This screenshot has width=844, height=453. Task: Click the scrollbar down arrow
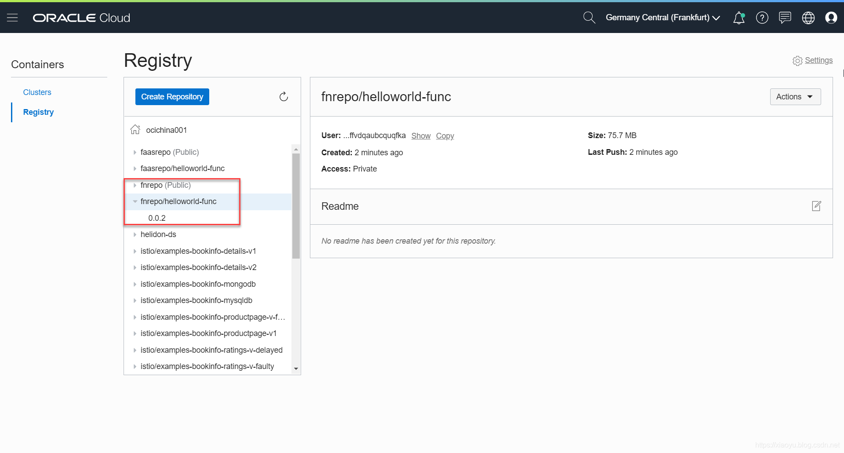296,369
